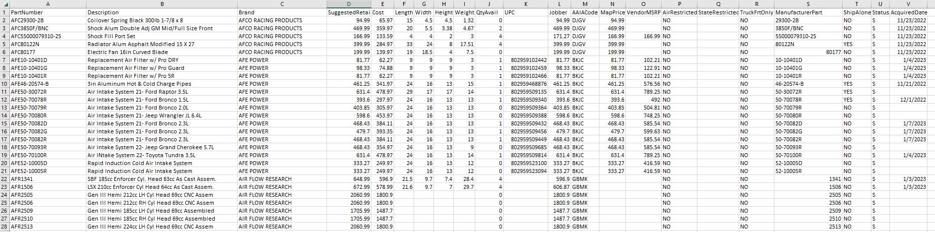Click the TruckFrtOnly header cell
Viewport: 935px width, 232px height.
pos(756,12)
